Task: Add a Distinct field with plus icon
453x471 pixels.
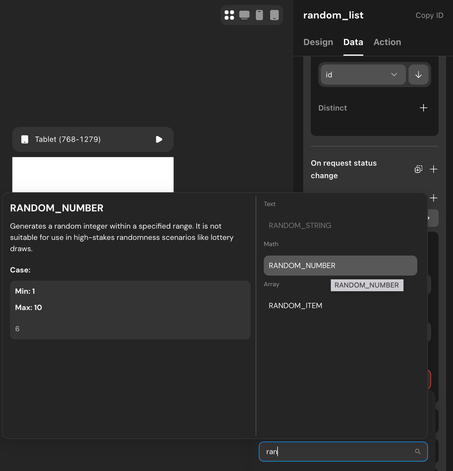Action: (x=424, y=108)
